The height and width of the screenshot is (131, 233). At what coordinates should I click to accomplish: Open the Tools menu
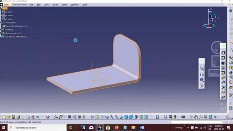point(64,5)
